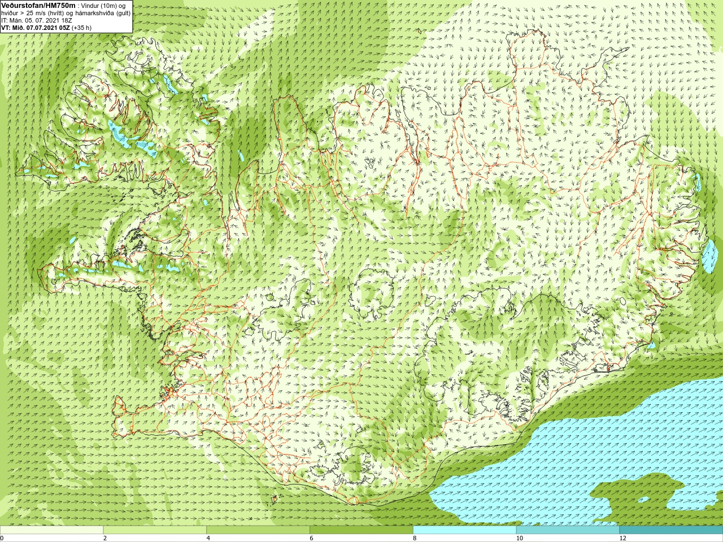Click the "(+35 h)" forecast offset text
Screen dimensions: 723x542
coord(81,28)
